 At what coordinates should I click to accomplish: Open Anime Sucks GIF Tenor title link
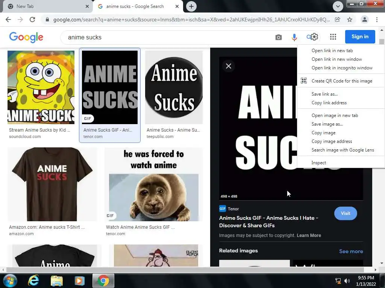coord(268,222)
